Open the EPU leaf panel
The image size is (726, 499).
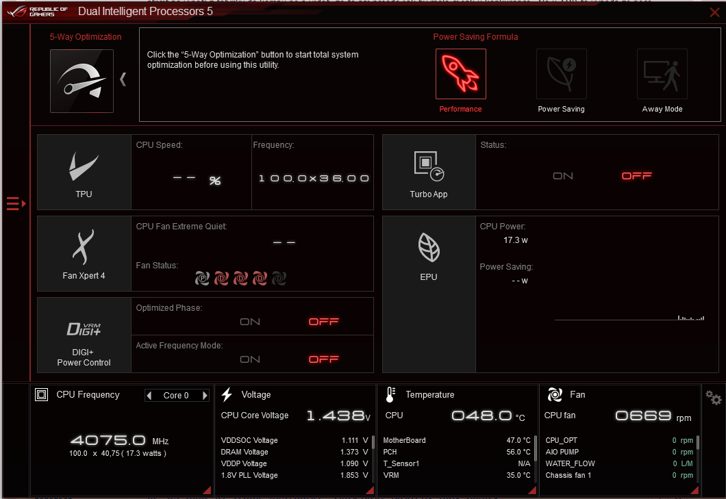point(429,253)
